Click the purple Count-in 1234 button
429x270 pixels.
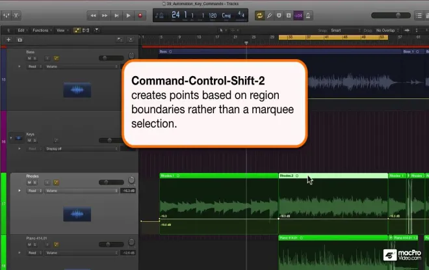pyautogui.click(x=298, y=16)
